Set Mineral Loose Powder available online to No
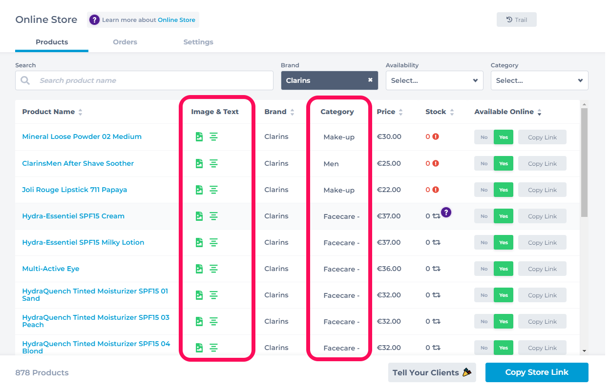 pyautogui.click(x=484, y=137)
